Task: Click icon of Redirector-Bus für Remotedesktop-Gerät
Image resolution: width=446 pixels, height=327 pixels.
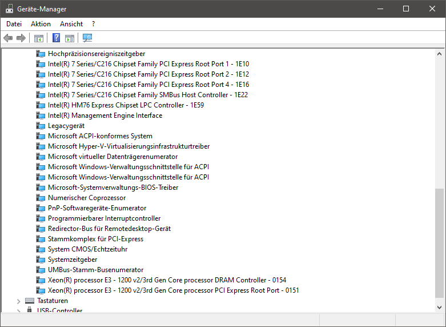Action: [x=41, y=229]
